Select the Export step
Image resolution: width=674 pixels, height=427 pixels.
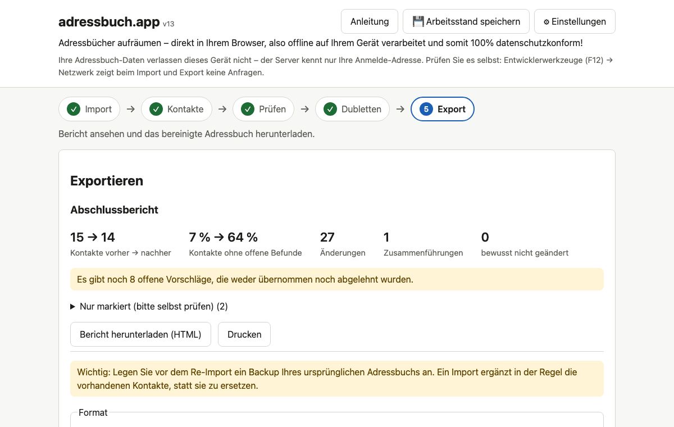coord(443,109)
